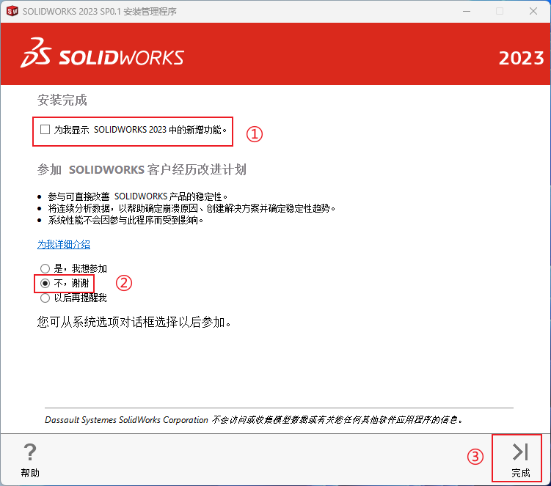Click the Dassault Systemes SolidWorks Corporation disclaimer
The height and width of the screenshot is (486, 551).
(x=253, y=420)
